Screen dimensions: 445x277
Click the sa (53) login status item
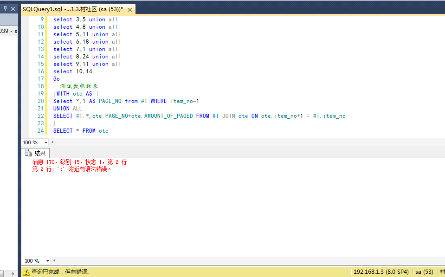424,272
